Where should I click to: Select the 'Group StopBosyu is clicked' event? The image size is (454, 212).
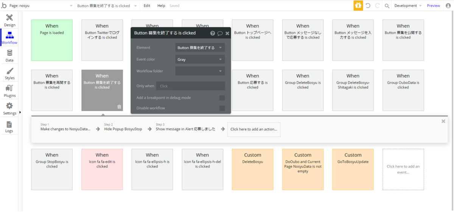coord(52,169)
